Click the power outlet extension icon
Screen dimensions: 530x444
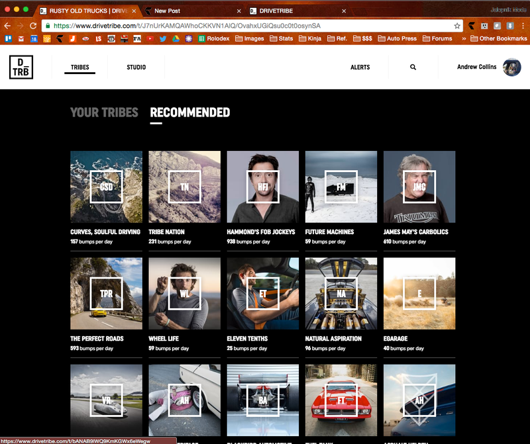point(484,26)
